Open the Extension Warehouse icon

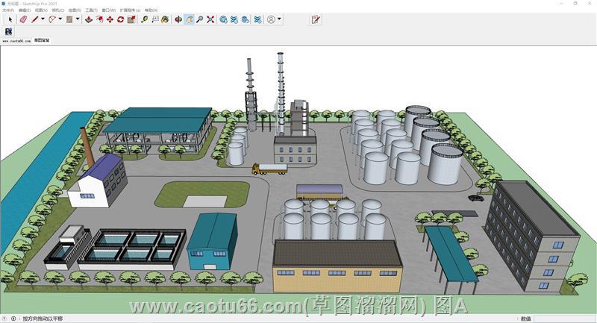234,19
